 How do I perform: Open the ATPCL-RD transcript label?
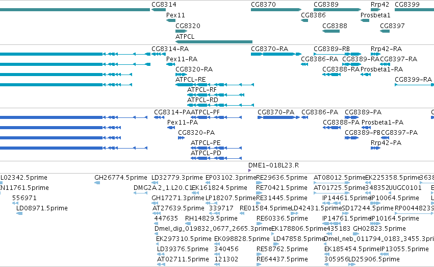click(x=202, y=100)
